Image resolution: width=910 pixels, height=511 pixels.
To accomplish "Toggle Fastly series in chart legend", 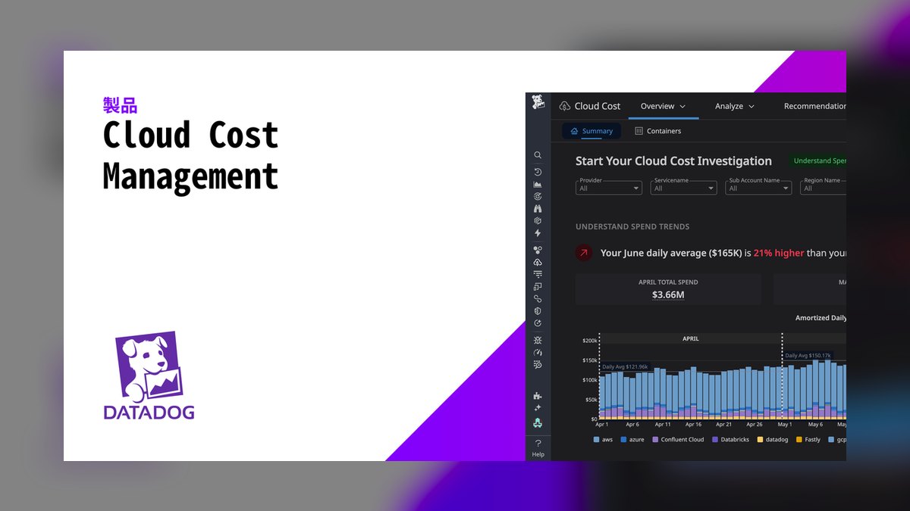I will [808, 439].
